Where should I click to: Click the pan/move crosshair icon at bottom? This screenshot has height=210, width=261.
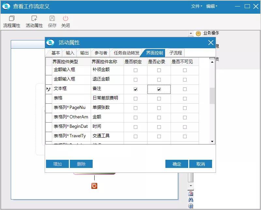coord(191,206)
